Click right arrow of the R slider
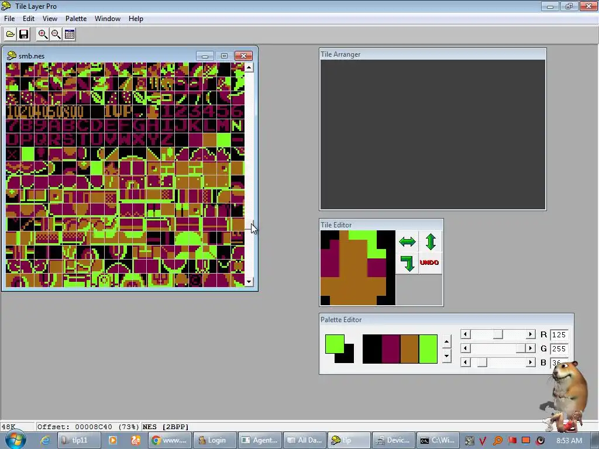Viewport: 599px width, 449px height. coord(530,334)
